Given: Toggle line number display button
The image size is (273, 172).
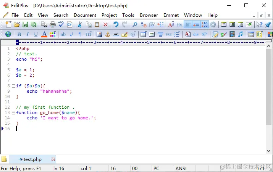Looking at the screenshot, I should click(x=205, y=24).
